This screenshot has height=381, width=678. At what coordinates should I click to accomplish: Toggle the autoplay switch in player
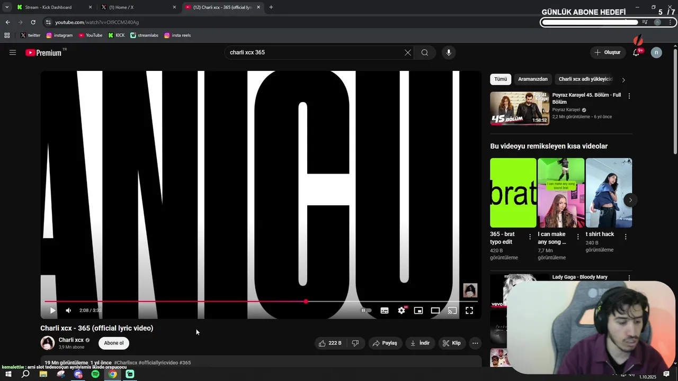(367, 311)
